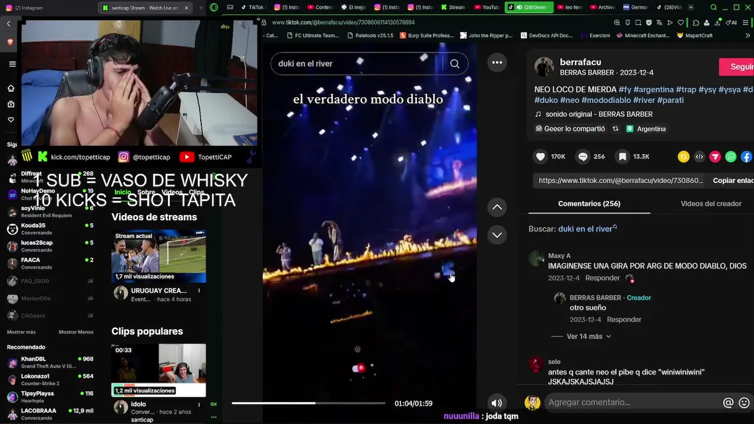The height and width of the screenshot is (424, 754).
Task: Open the embed code icon
Action: [x=699, y=157]
